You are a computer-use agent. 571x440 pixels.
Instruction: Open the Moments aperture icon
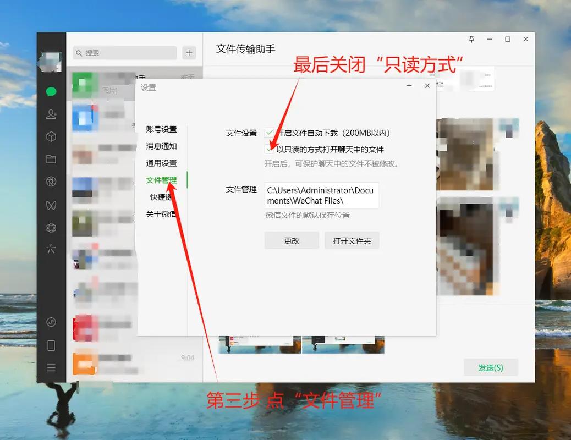tap(51, 181)
